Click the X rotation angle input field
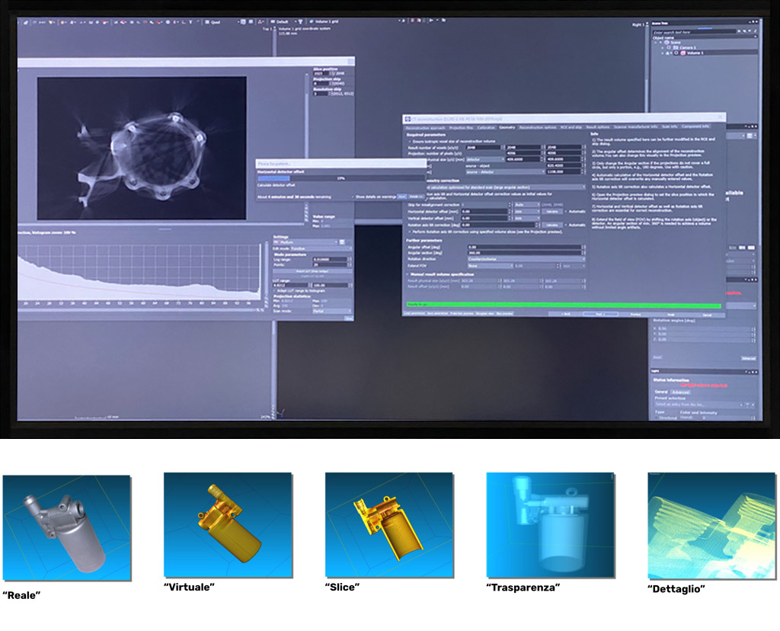The width and height of the screenshot is (780, 631). click(x=702, y=329)
